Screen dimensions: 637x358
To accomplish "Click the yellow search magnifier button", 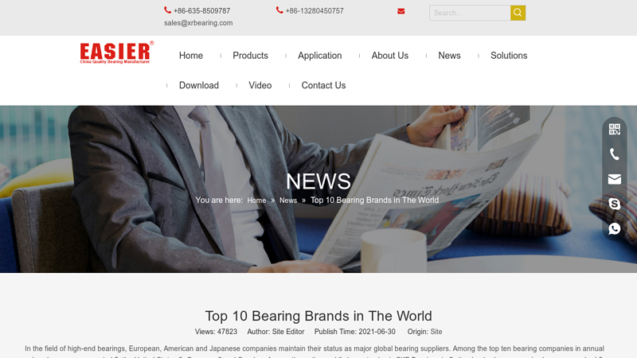I will click(x=518, y=13).
